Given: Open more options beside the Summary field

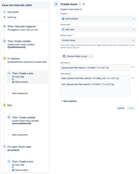Looking at the screenshot, I should click(133, 67).
